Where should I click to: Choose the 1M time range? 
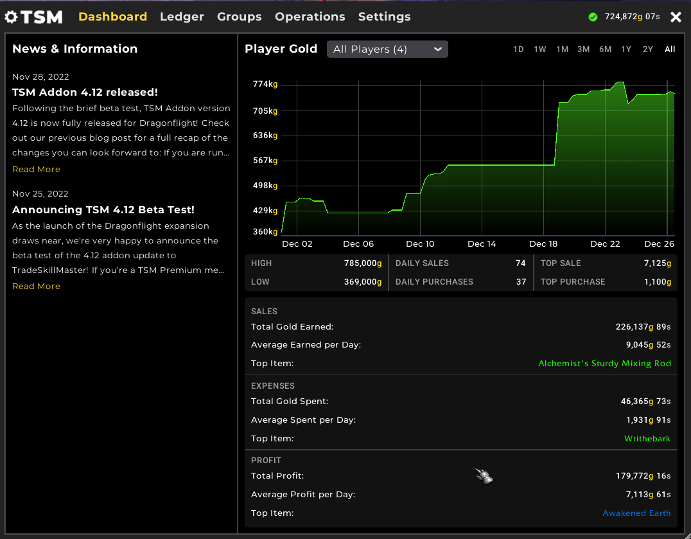562,49
